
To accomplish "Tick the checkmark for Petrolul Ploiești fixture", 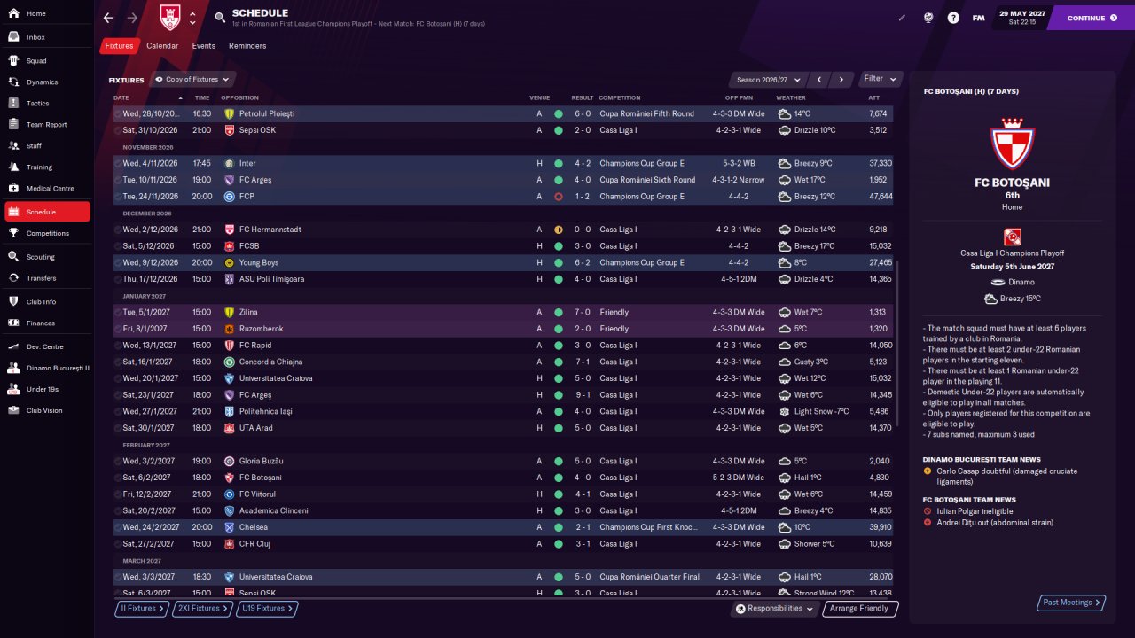I will coord(118,114).
